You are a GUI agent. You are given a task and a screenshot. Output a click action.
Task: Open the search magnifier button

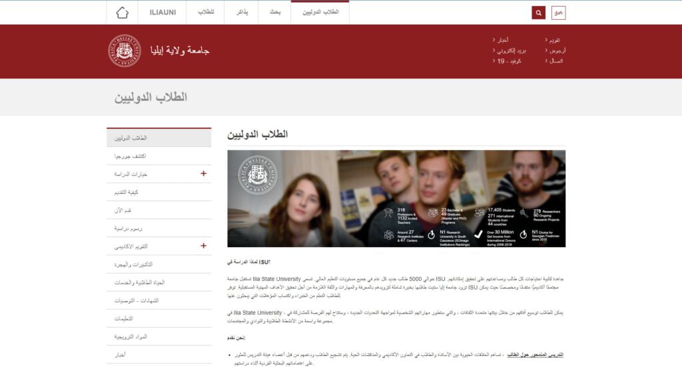click(538, 13)
